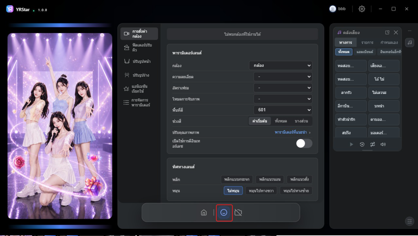Close the คลังเสียง sound panel
418x236 pixels.
396,32
